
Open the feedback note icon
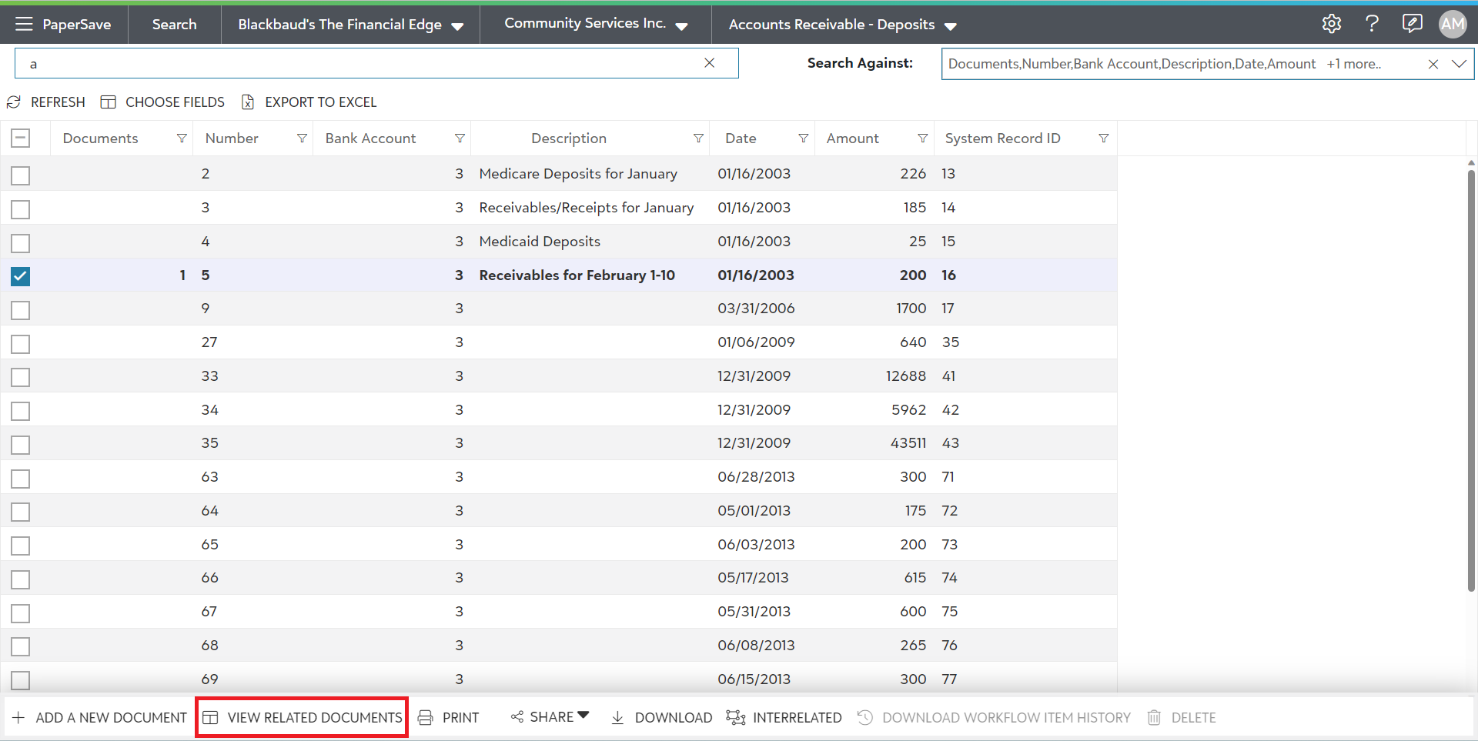(1412, 24)
